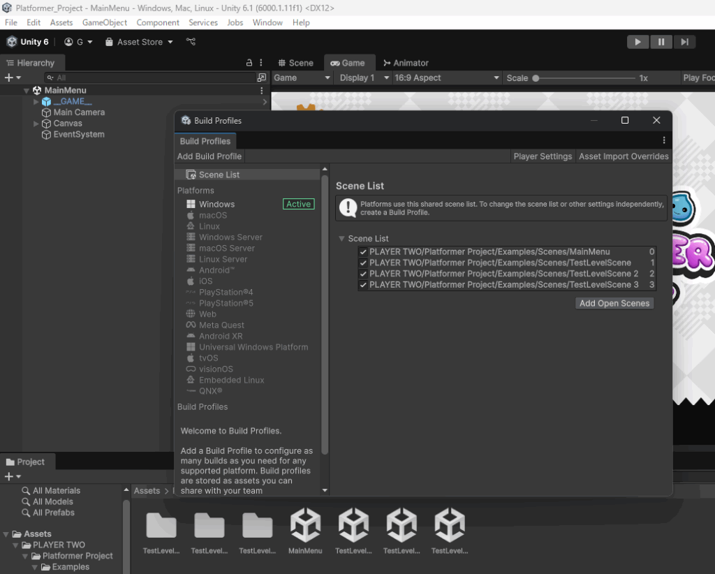Select the MainMenu scene asset thumbnail

305,525
